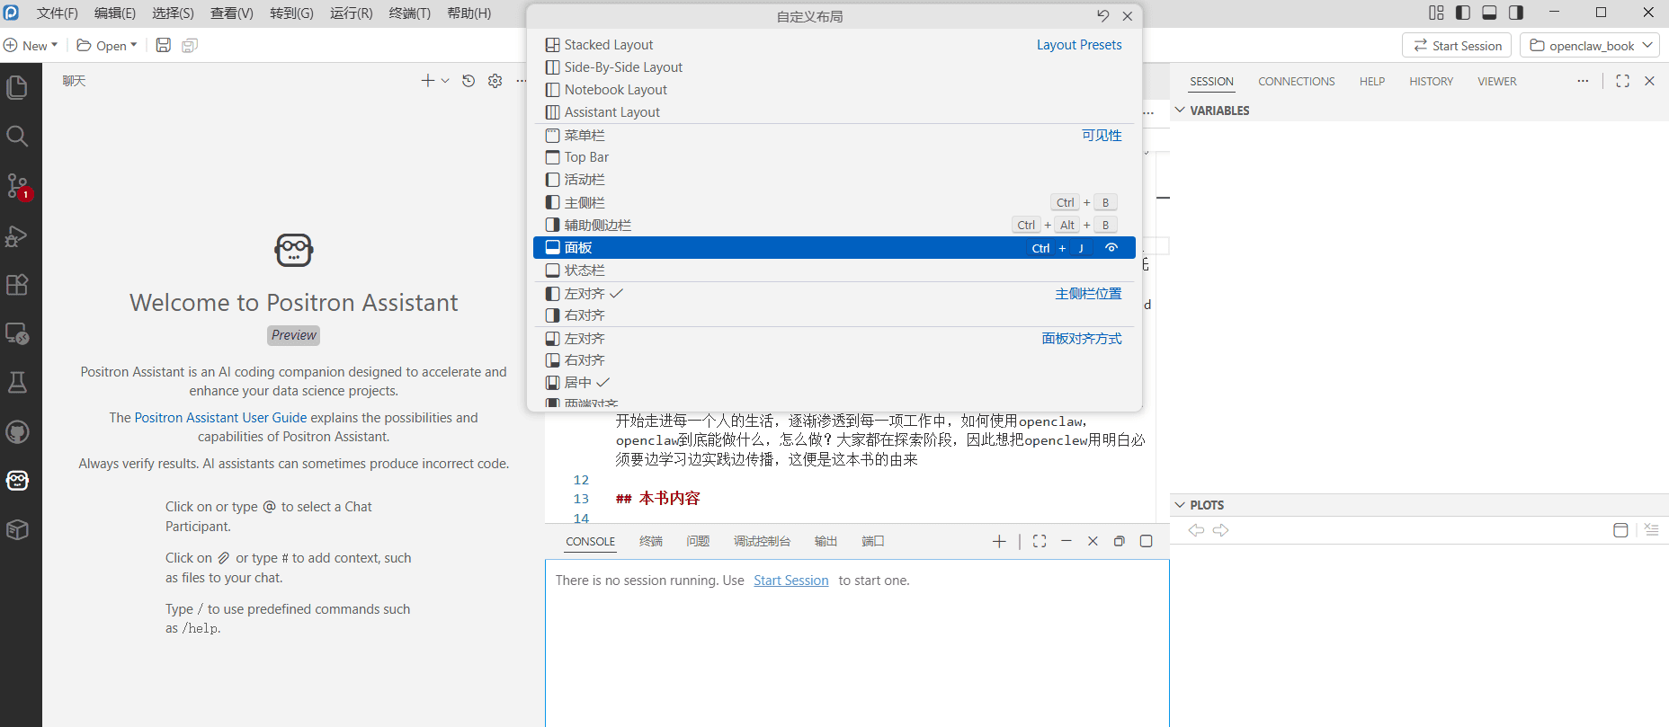This screenshot has height=727, width=1669.
Task: Open the openclaw_book project dropdown
Action: click(1590, 46)
